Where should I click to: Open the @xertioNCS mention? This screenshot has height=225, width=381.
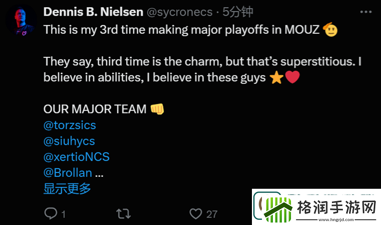[76, 157]
